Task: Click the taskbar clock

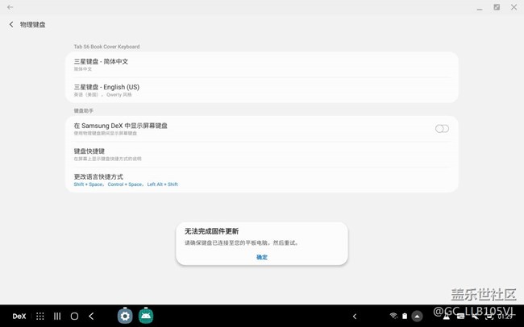Action: [505, 317]
